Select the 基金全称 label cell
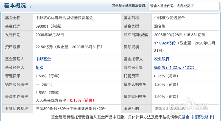Viewport: 221px width, 121px height. tap(18, 18)
